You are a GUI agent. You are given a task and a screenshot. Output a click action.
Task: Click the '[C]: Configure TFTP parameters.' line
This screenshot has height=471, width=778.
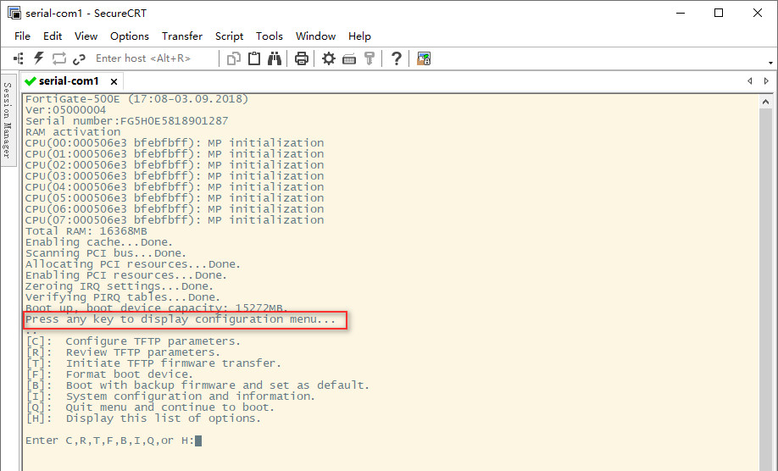tap(133, 341)
